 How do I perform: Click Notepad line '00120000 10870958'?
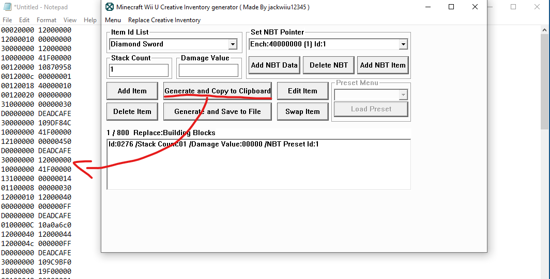[36, 67]
